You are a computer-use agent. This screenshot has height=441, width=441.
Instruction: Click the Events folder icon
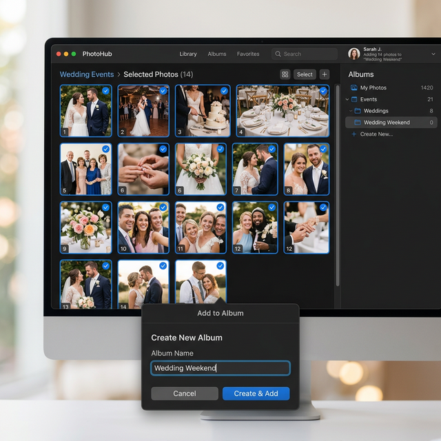(354, 99)
